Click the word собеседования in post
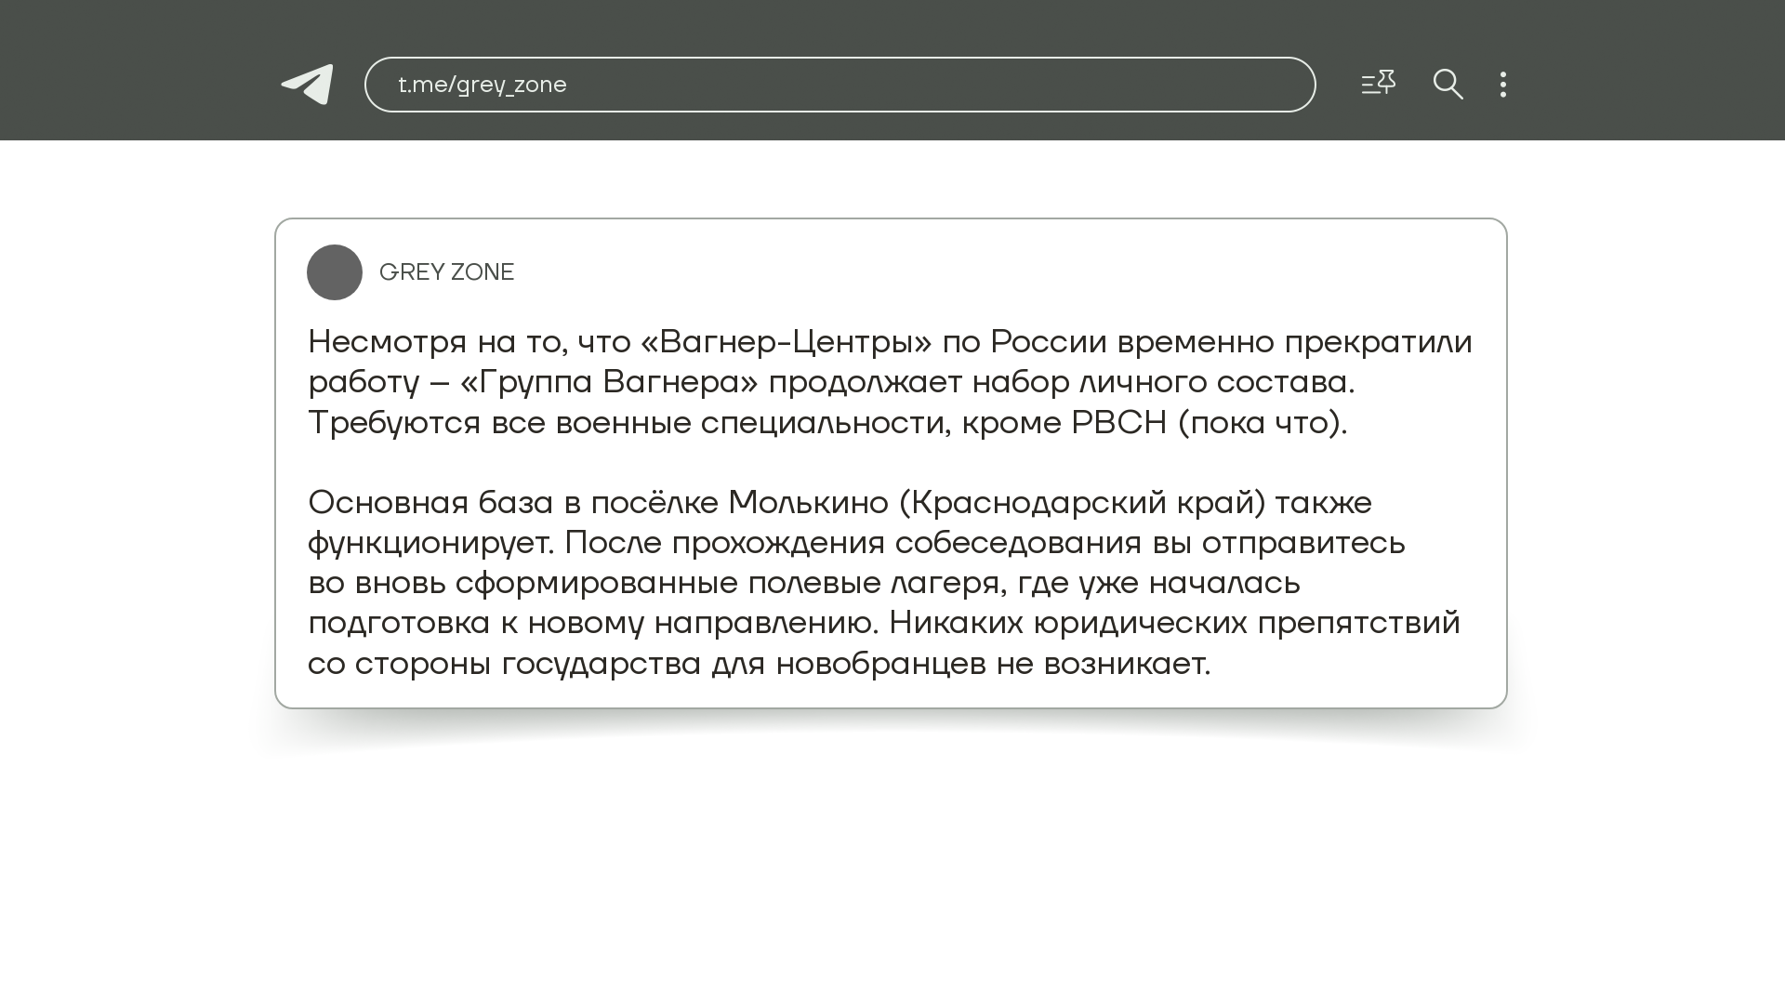Screen dimensions: 1785x1004 coord(1018,543)
